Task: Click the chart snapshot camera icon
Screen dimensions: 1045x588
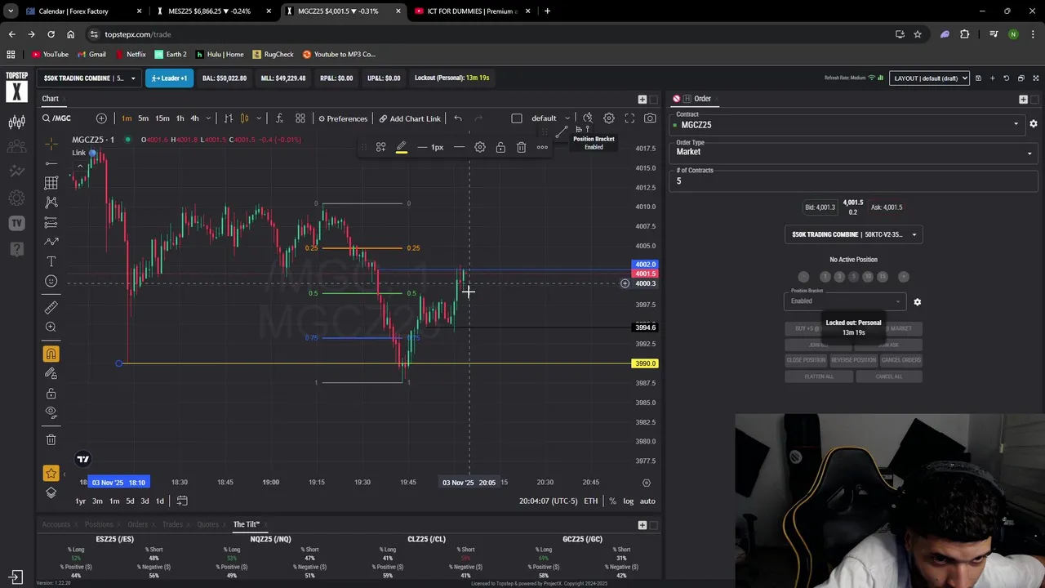Action: pyautogui.click(x=650, y=118)
